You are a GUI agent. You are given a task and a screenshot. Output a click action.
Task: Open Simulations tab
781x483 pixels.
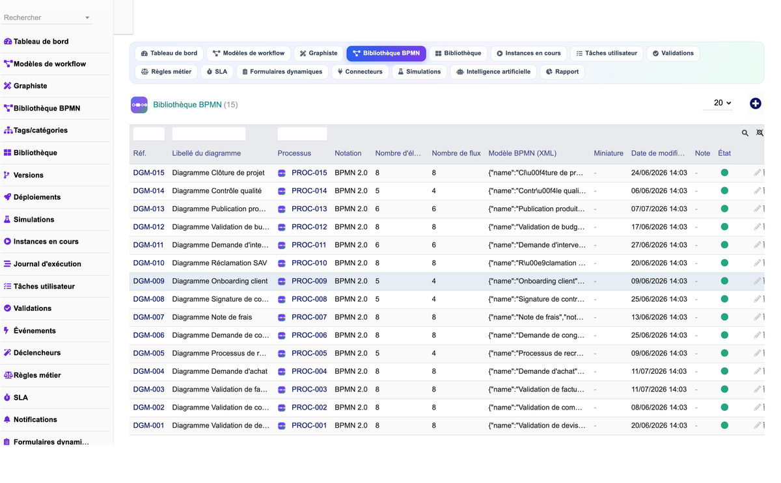tap(419, 72)
